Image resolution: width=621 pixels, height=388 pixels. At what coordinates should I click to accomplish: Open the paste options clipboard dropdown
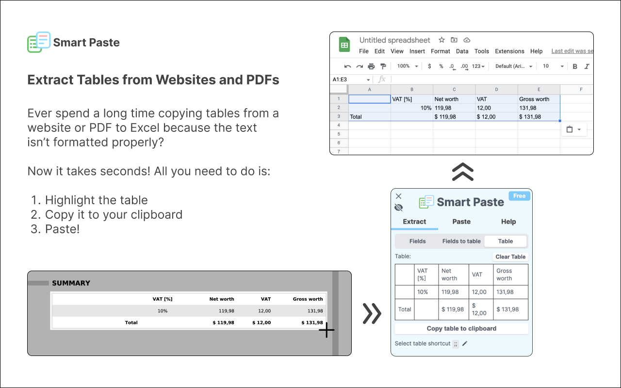point(574,129)
